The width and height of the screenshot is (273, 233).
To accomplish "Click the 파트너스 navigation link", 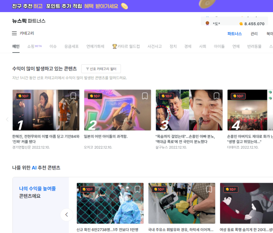I will tap(234, 34).
